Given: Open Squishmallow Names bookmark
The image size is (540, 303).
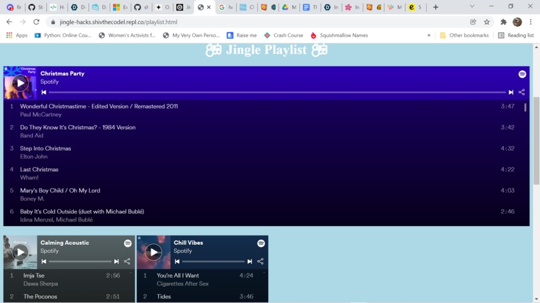Looking at the screenshot, I should pos(339,35).
